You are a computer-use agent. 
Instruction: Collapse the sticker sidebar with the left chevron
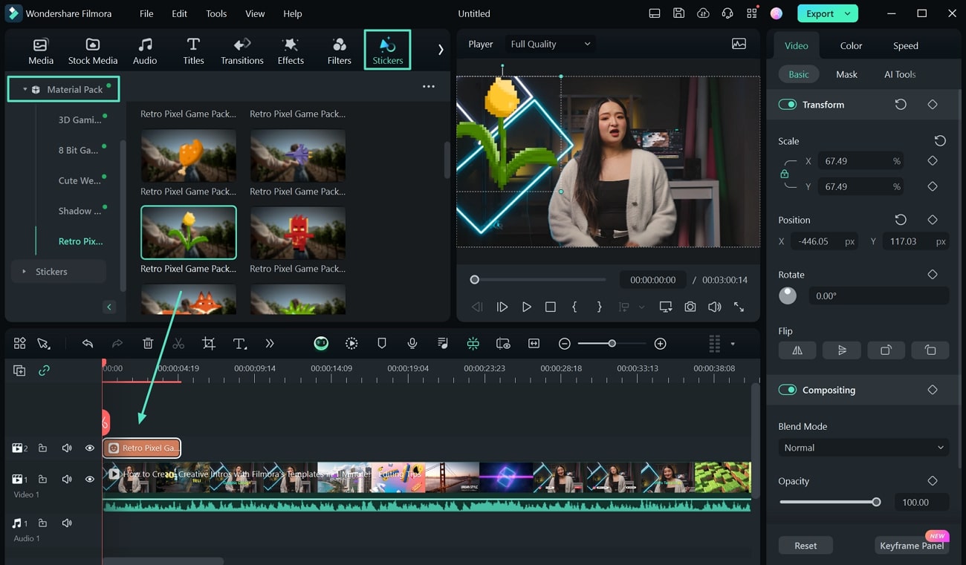coord(109,307)
